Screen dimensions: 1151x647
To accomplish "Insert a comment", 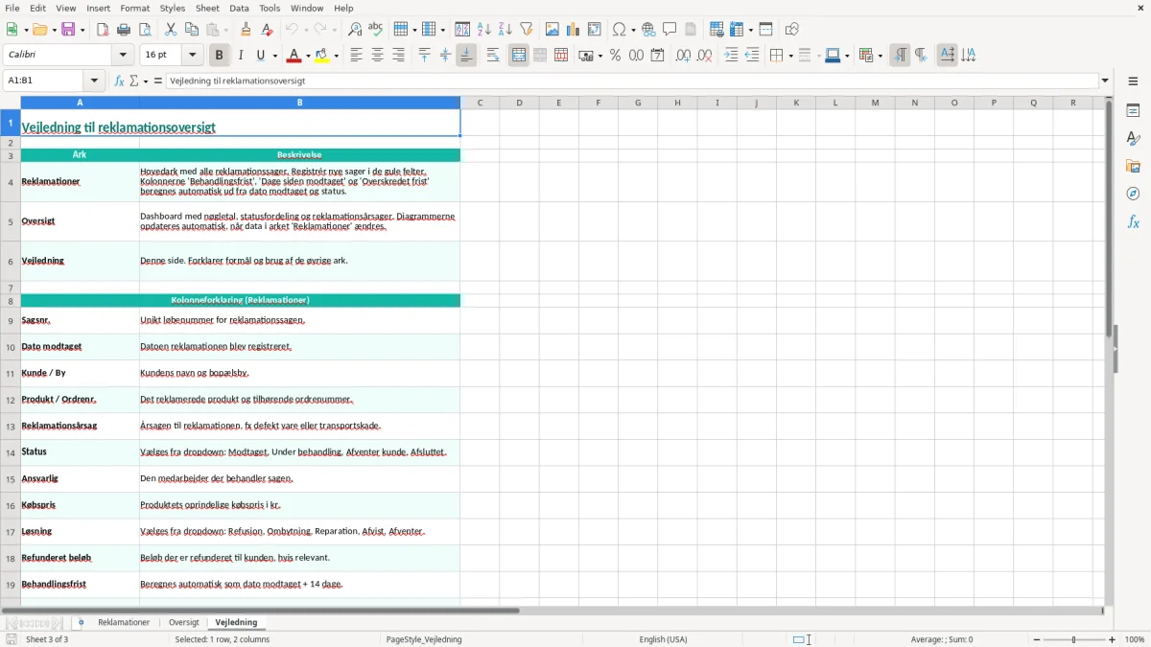I will click(x=669, y=30).
